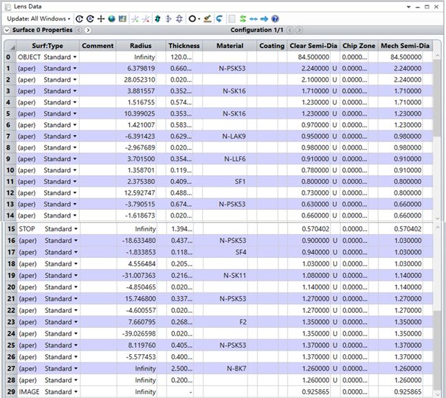Open help with the blue question-mark icon
The width and height of the screenshot is (446, 398).
(275, 19)
